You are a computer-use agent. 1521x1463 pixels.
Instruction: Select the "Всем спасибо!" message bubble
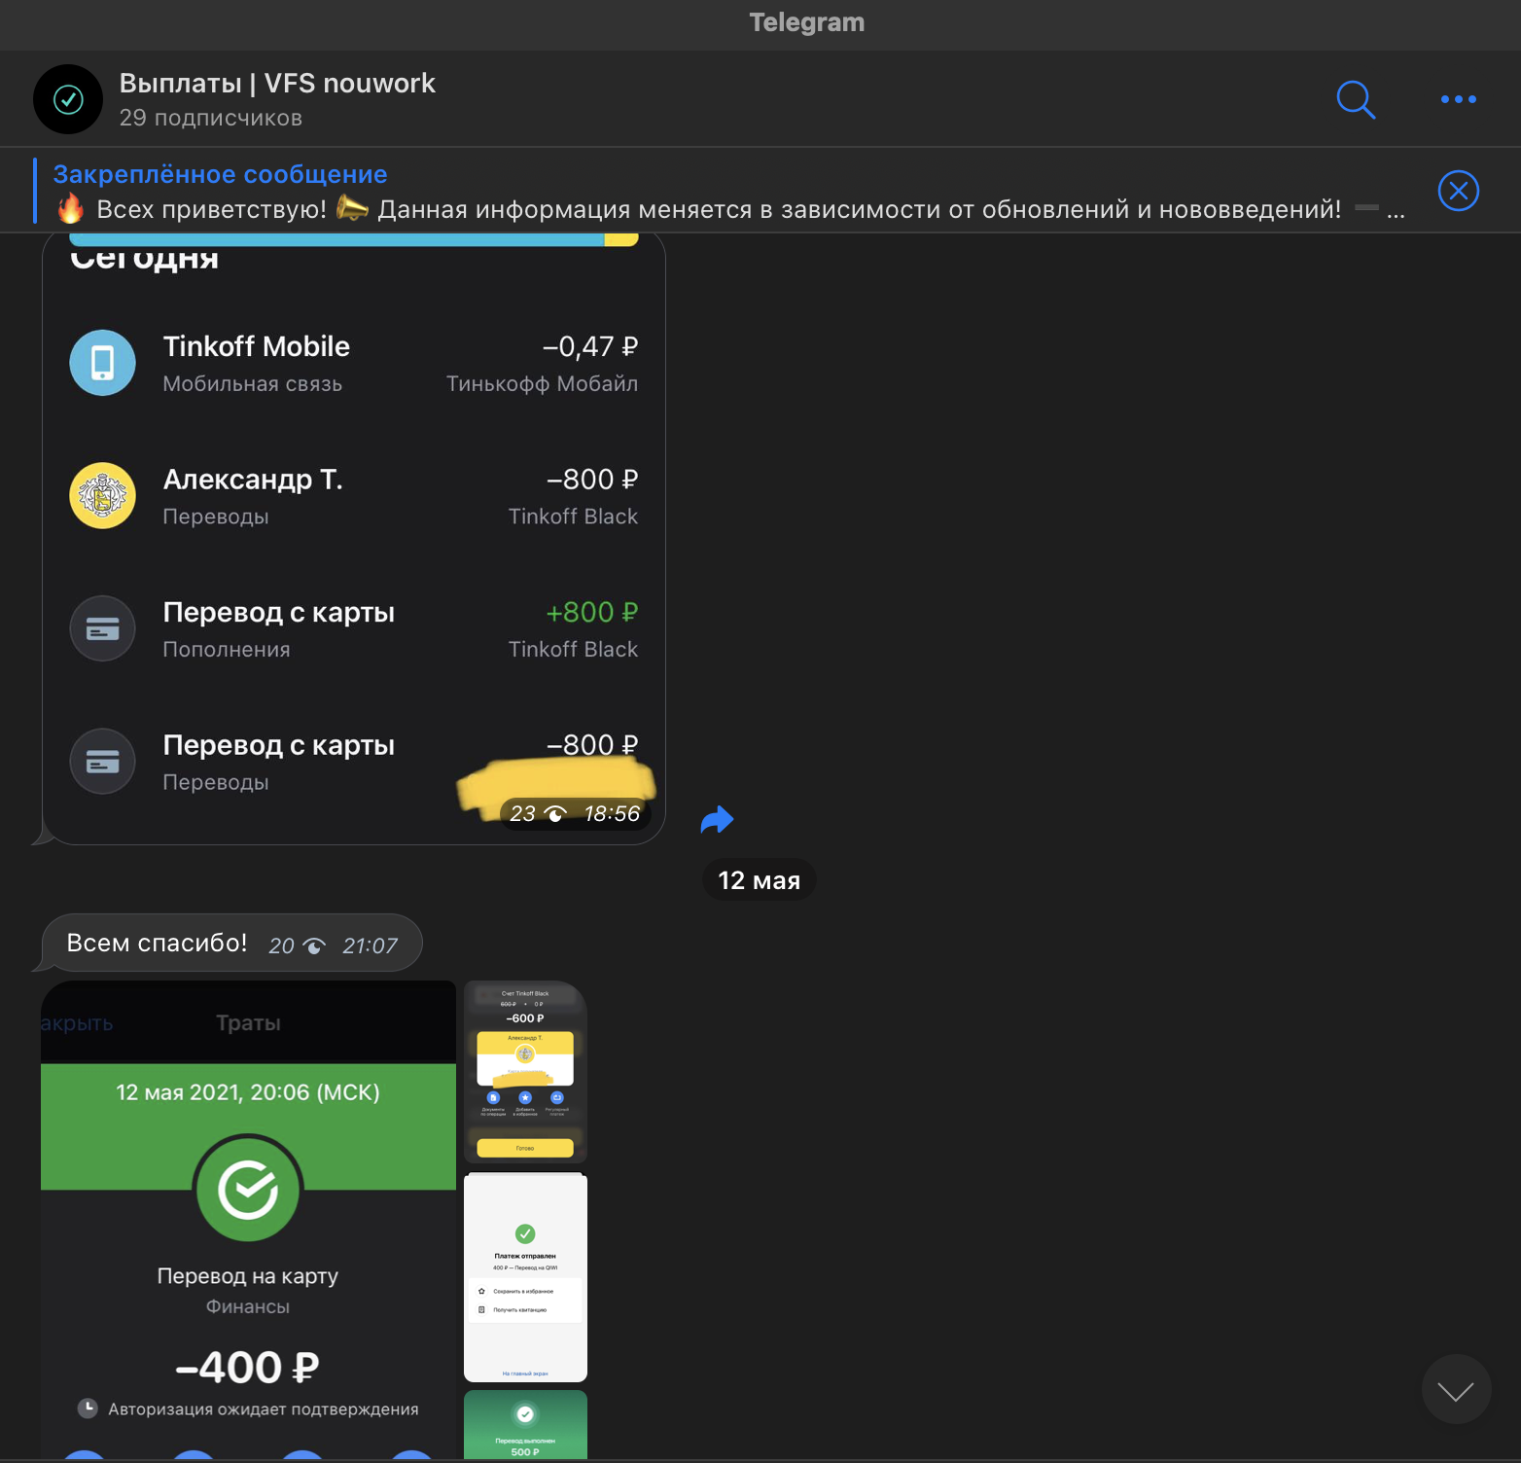point(231,943)
